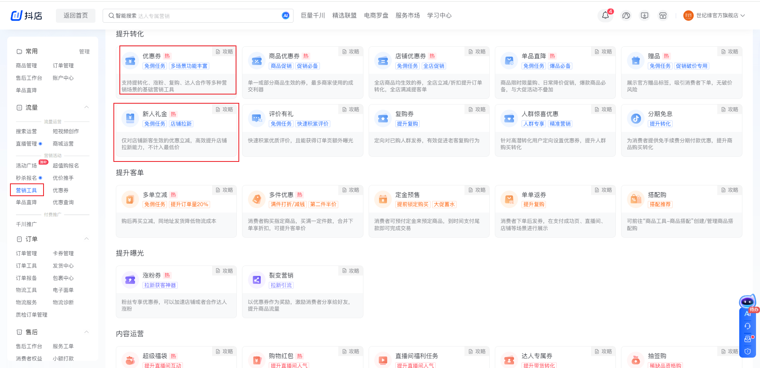Viewport: 760px width, 368px height.
Task: Select 营销工具 in the sidebar
Action: (x=26, y=190)
